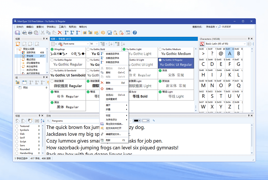Select character A at 0x41
268x180 pixels.
click(230, 53)
